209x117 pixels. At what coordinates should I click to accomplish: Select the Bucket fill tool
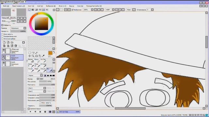point(31,61)
